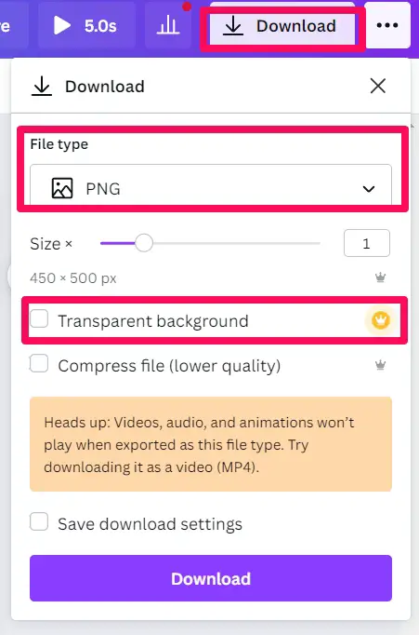Open the PNG file type combo box
Image resolution: width=419 pixels, height=635 pixels.
(211, 186)
